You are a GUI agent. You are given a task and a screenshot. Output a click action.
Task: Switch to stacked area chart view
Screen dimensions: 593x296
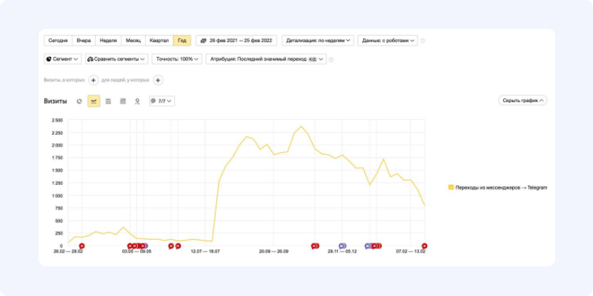pyautogui.click(x=108, y=101)
